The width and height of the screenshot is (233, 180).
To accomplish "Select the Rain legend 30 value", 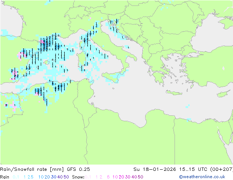I will pos(54,177).
